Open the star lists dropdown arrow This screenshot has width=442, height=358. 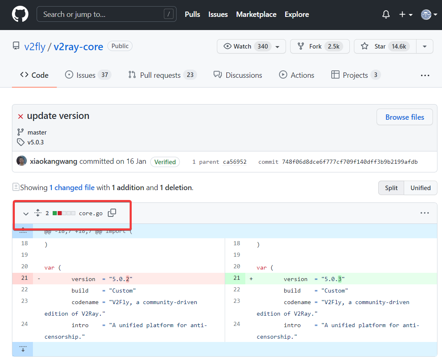pos(425,46)
